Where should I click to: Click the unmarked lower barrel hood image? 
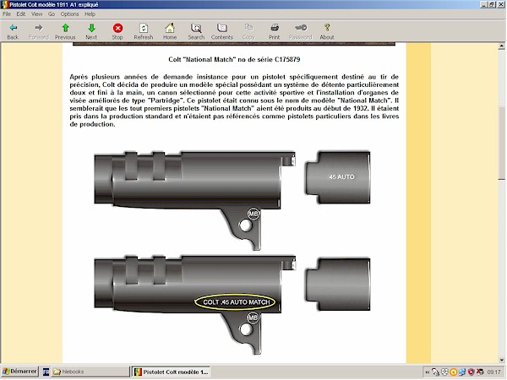click(337, 285)
